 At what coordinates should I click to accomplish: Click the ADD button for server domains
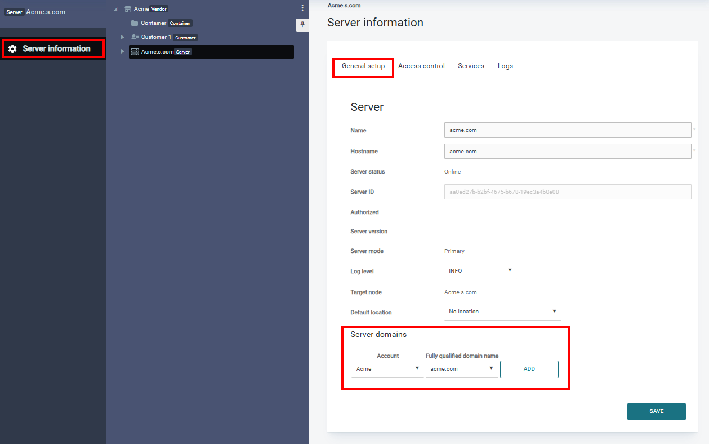coord(529,368)
